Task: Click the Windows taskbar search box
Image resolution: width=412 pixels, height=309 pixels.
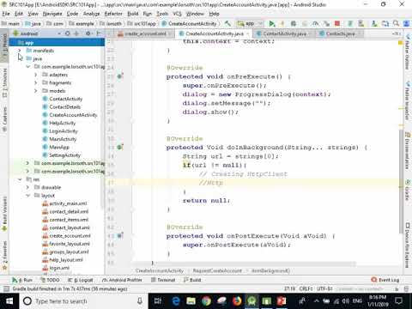Action: tap(83, 301)
